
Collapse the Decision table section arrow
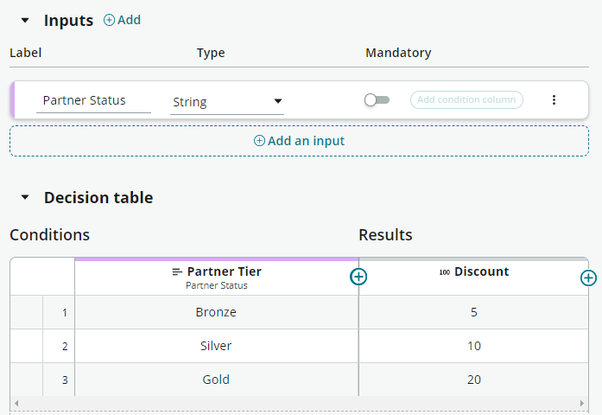tap(25, 197)
